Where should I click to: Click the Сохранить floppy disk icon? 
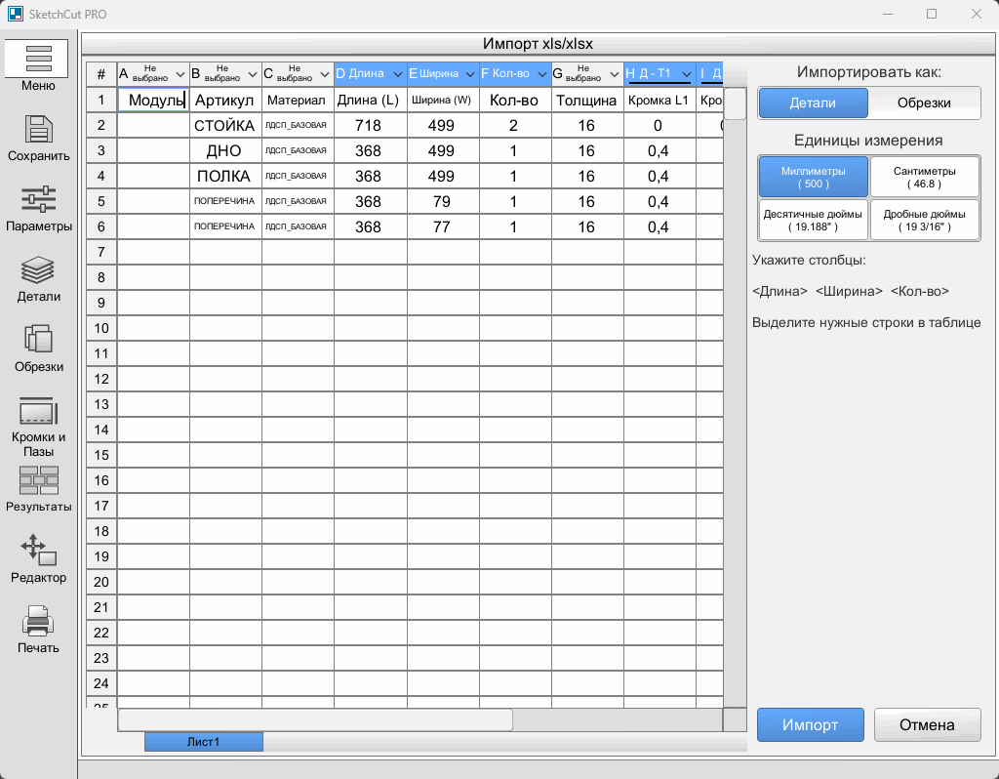pyautogui.click(x=39, y=130)
